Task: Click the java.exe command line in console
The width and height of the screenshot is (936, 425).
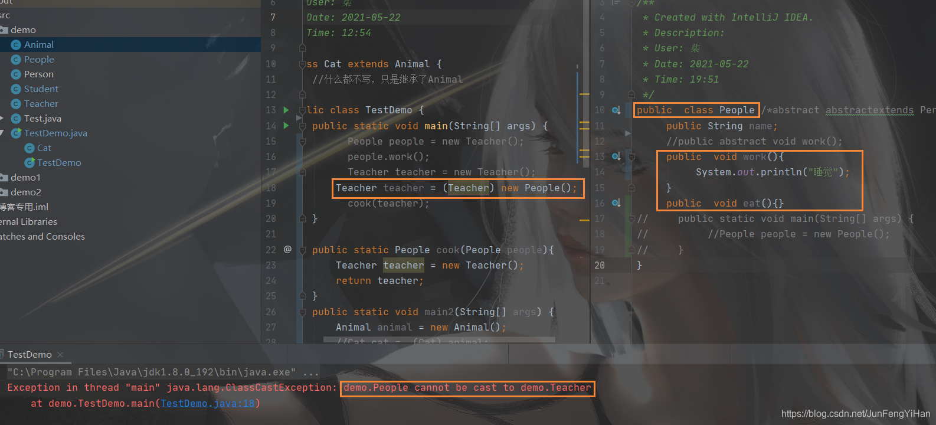Action: tap(163, 372)
